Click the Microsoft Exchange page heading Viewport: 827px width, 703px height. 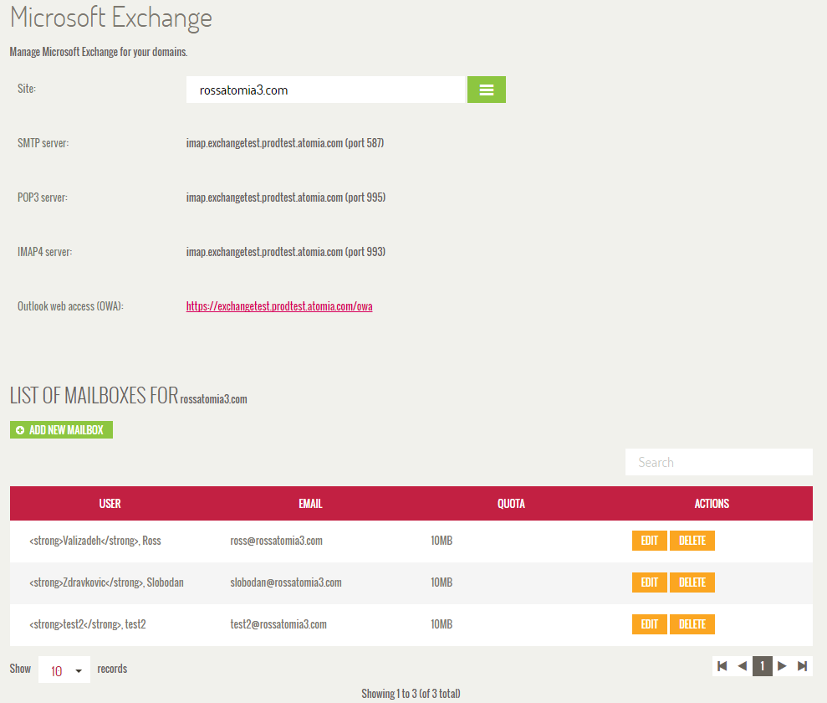coord(111,18)
